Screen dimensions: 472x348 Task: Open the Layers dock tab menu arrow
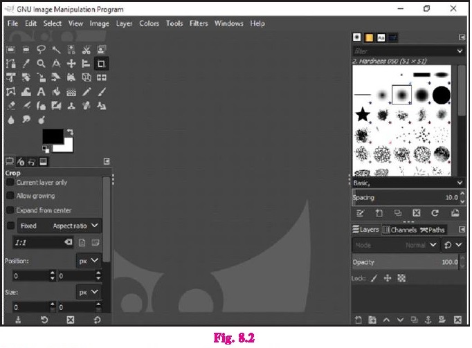[x=462, y=230]
